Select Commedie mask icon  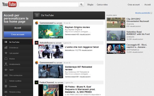6,86
